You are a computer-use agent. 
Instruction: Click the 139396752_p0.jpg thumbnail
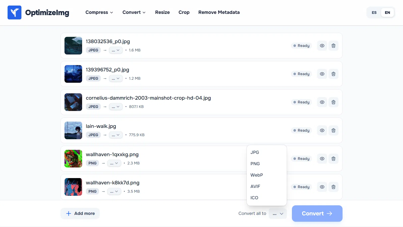pyautogui.click(x=73, y=74)
